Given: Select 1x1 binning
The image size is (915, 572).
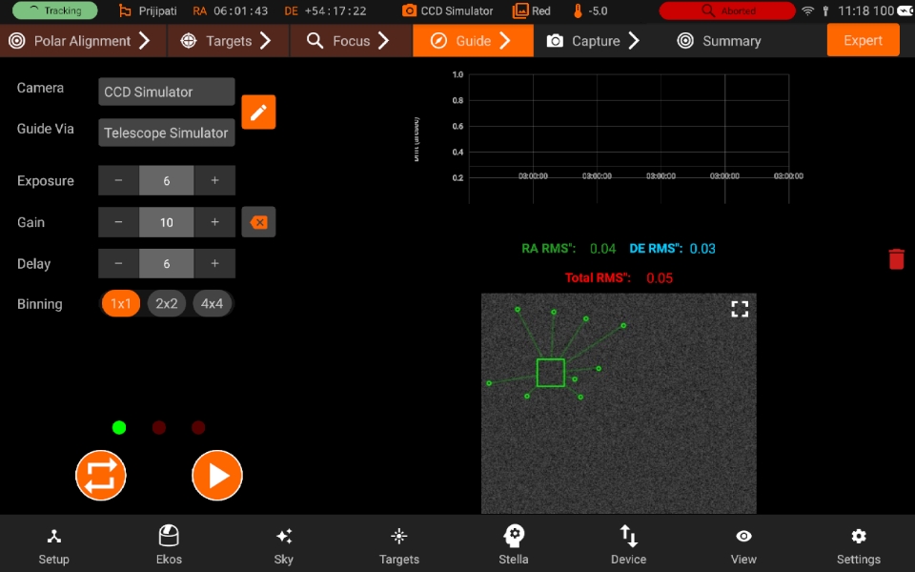Looking at the screenshot, I should 121,303.
